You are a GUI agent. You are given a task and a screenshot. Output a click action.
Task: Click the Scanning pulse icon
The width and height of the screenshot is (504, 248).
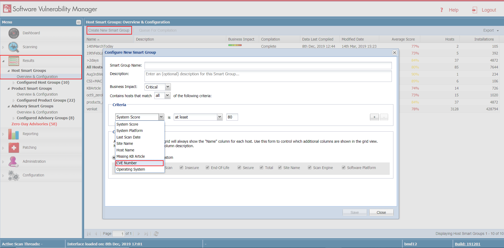point(14,47)
